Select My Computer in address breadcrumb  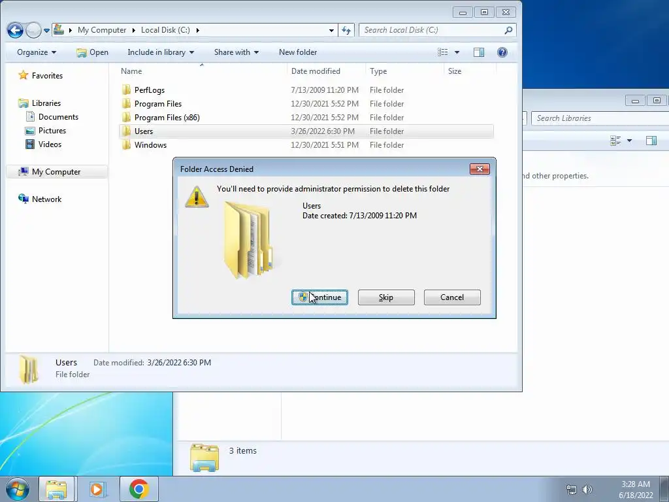click(101, 30)
